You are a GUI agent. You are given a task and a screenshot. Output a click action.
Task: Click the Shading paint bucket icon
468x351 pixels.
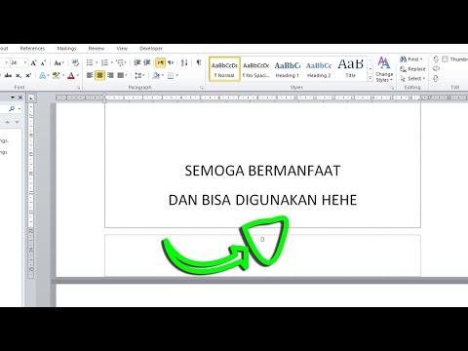[156, 75]
